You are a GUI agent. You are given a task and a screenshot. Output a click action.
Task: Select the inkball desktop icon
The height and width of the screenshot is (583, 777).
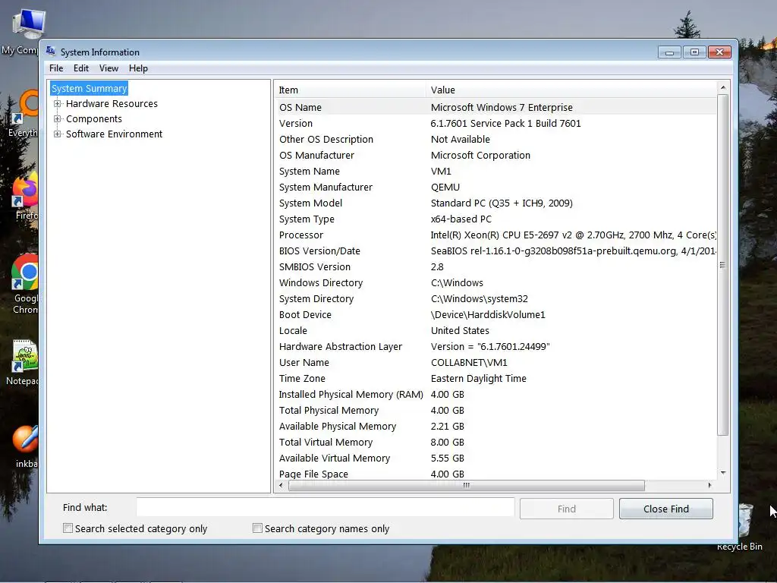pos(25,446)
